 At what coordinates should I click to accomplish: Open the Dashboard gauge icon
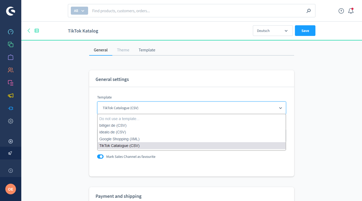(11, 32)
